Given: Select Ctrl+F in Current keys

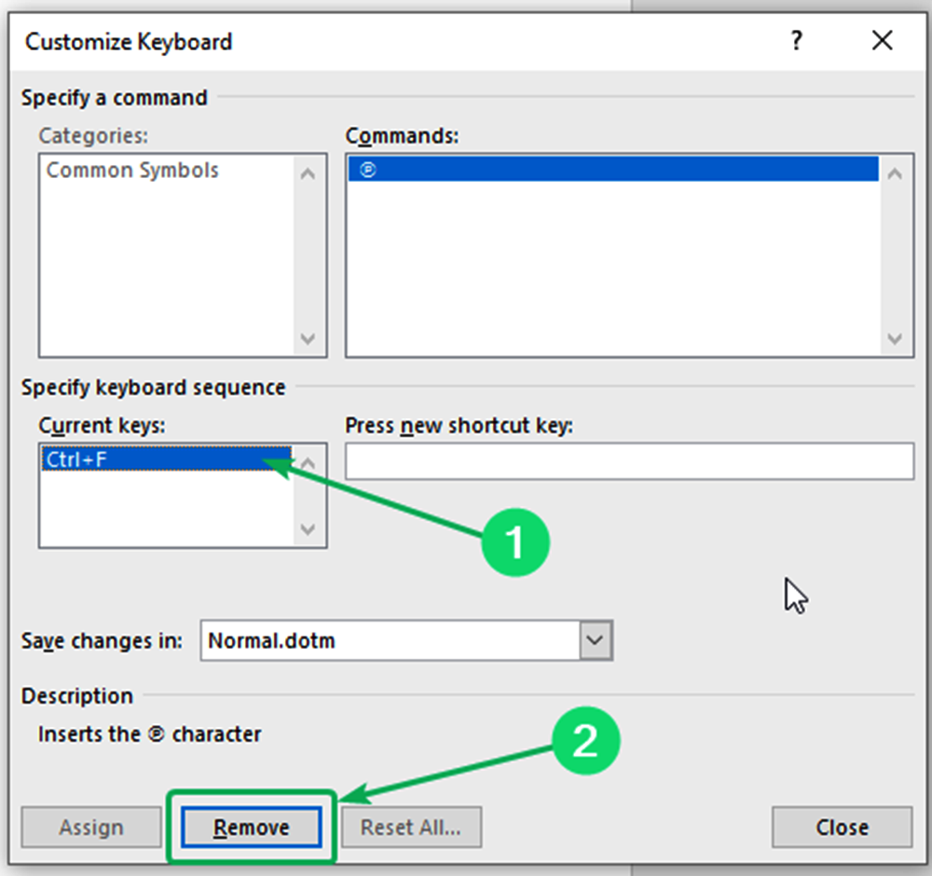Looking at the screenshot, I should (112, 459).
